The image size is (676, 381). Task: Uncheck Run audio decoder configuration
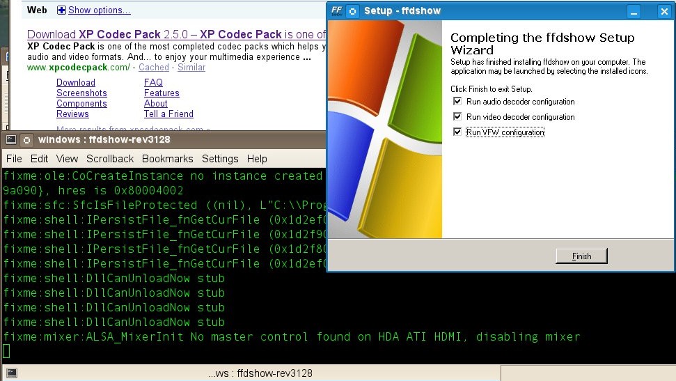(x=457, y=102)
